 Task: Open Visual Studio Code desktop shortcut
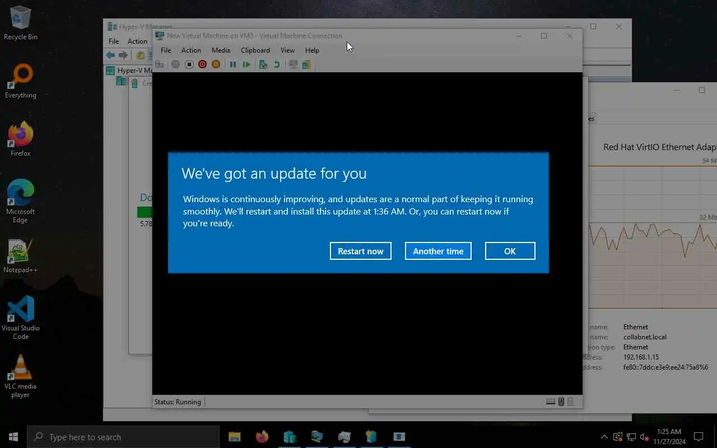click(21, 318)
